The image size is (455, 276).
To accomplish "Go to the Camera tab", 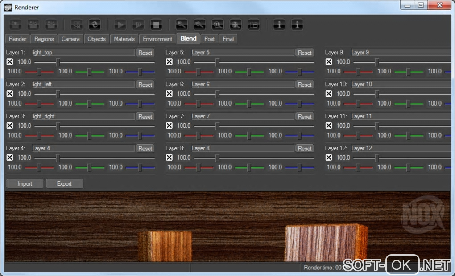I will 70,39.
